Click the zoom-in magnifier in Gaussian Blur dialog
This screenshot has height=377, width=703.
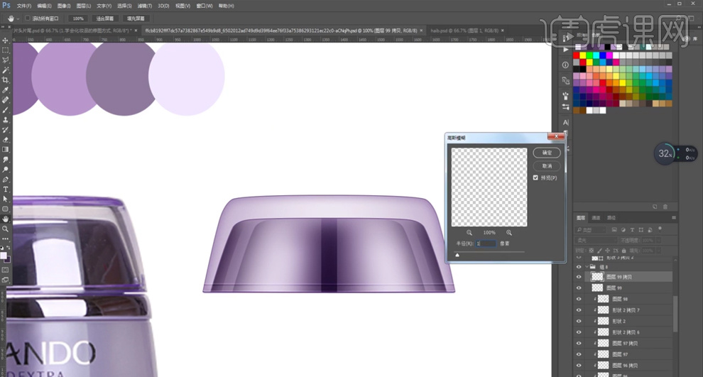click(x=509, y=232)
